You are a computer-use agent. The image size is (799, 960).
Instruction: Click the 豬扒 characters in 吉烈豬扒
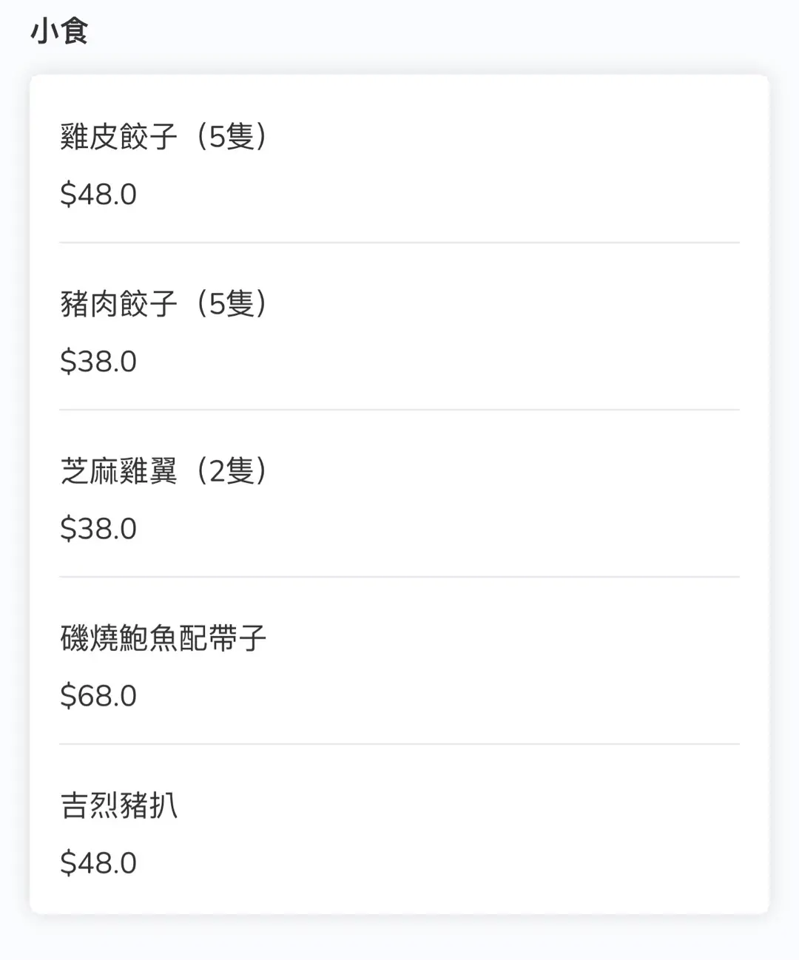(149, 805)
